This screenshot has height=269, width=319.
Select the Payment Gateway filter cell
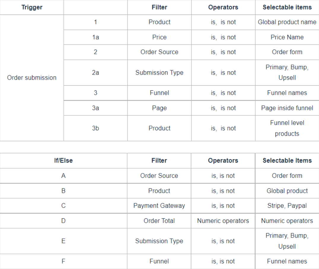point(159,206)
